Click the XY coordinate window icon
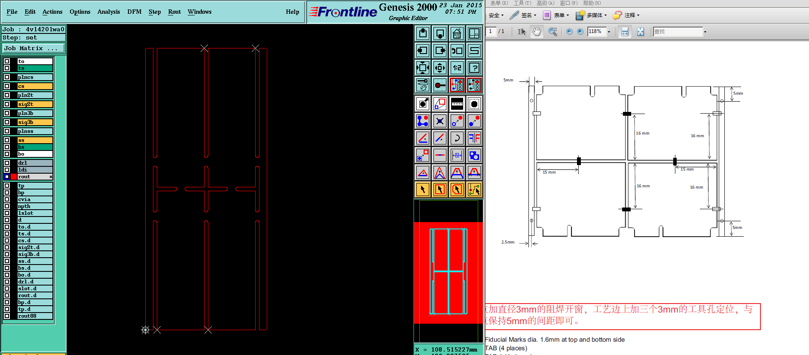This screenshot has height=355, width=809. tap(474, 33)
